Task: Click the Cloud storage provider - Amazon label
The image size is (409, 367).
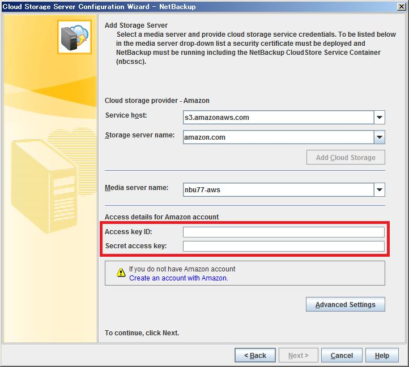Action: point(157,101)
